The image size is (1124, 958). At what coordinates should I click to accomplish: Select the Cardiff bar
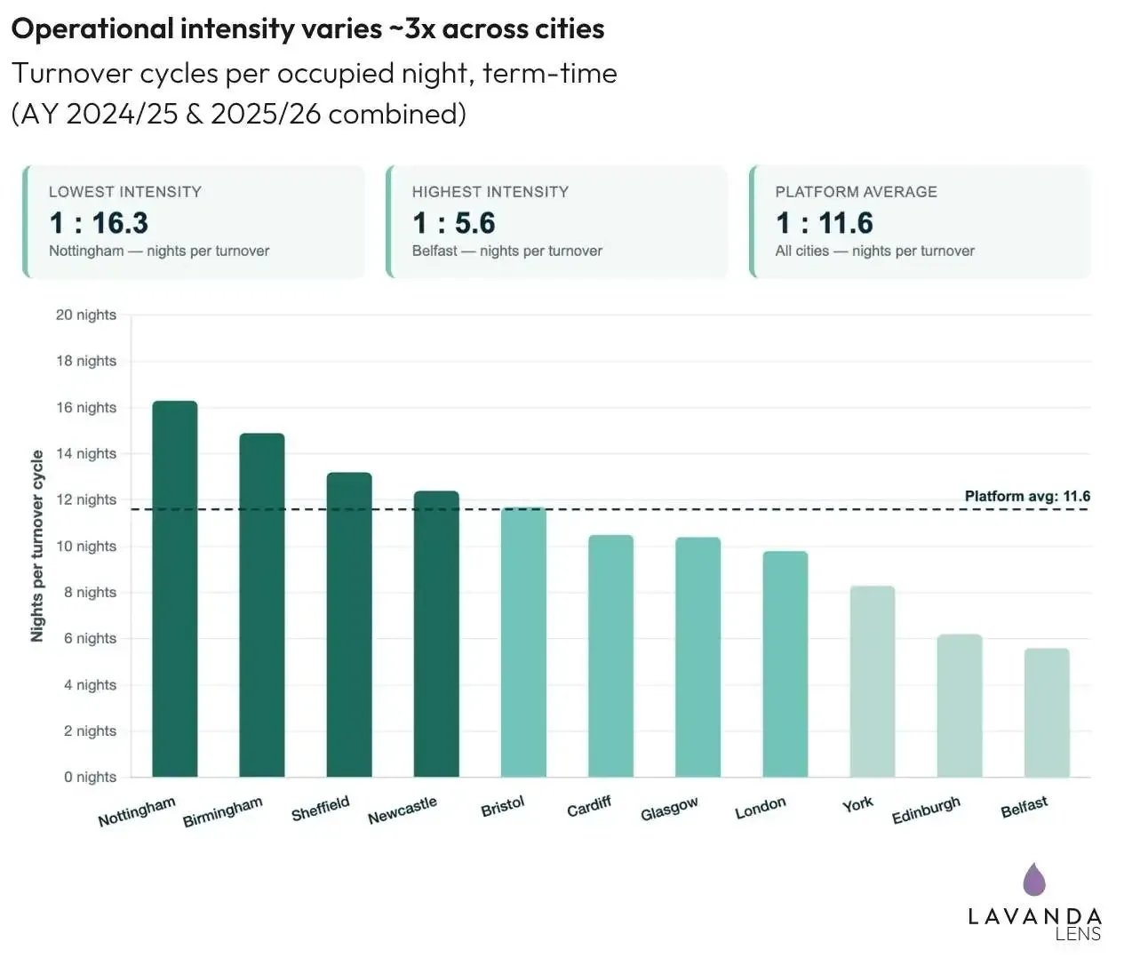610,657
